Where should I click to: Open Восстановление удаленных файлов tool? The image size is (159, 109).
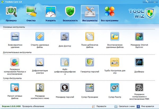tap(114, 37)
